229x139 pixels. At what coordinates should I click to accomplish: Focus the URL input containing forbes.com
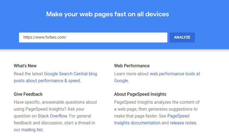click(x=93, y=38)
